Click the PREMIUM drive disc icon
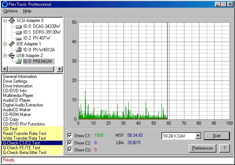Viewport: 235px width, 165px height. tap(19, 61)
